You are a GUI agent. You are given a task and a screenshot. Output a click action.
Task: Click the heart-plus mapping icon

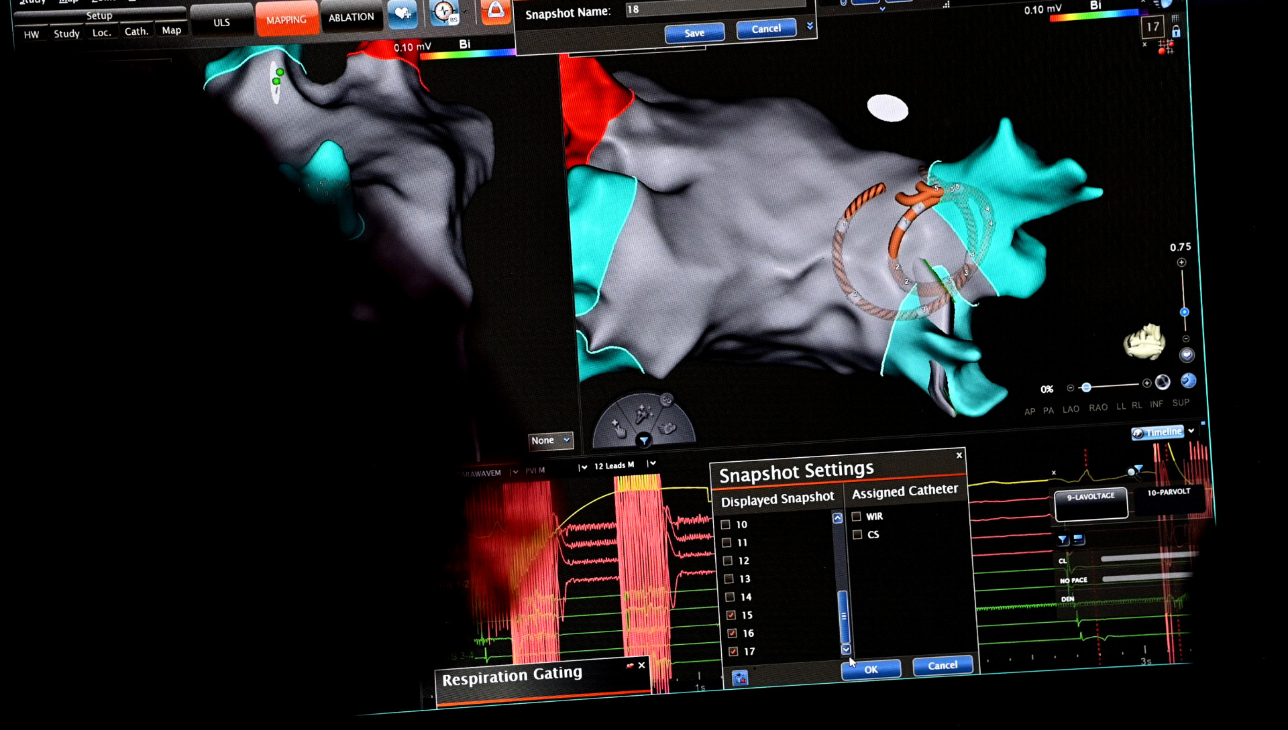pos(402,13)
